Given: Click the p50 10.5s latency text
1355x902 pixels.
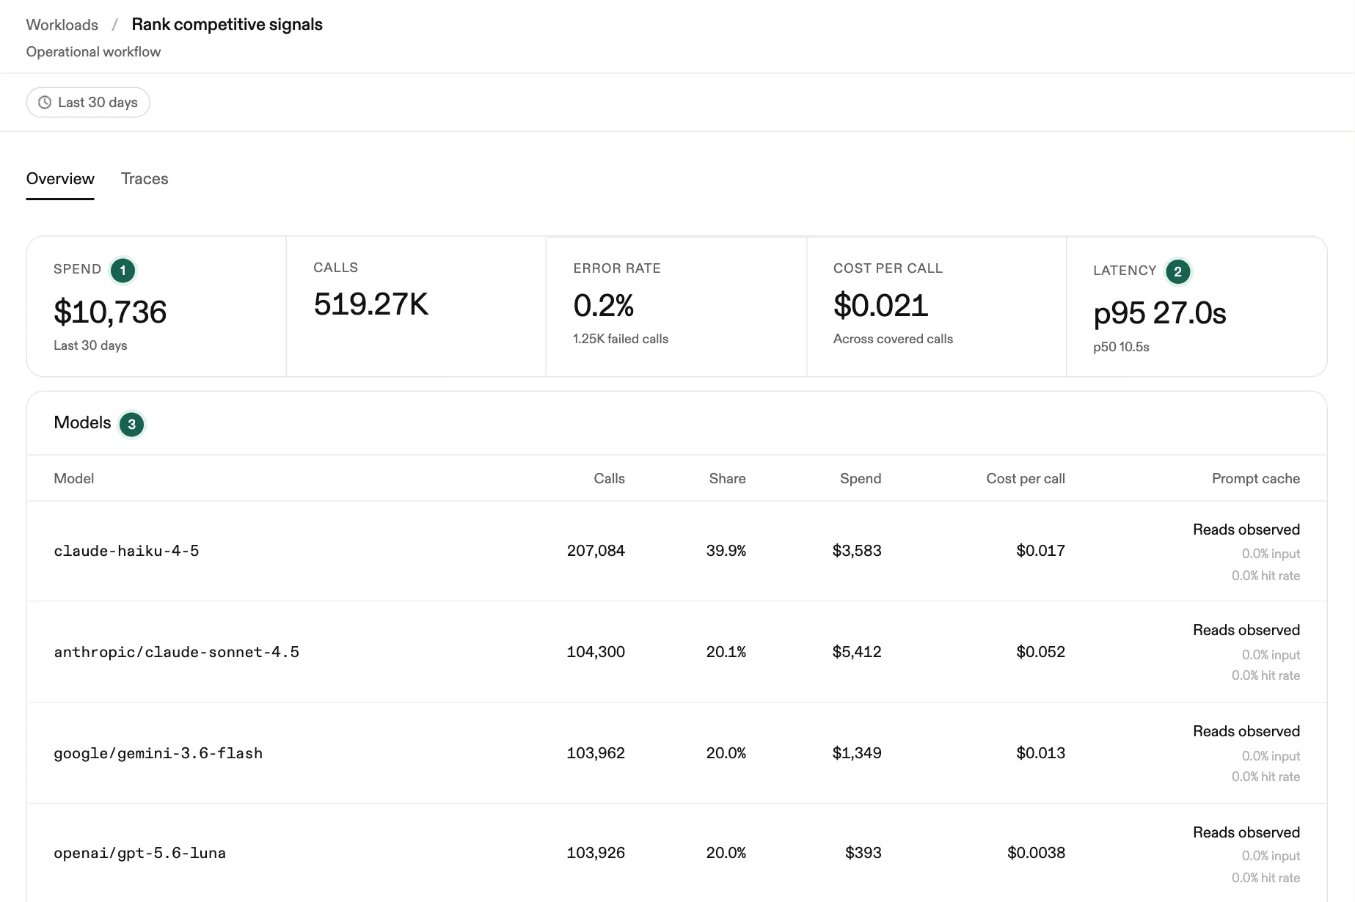Looking at the screenshot, I should (1121, 347).
